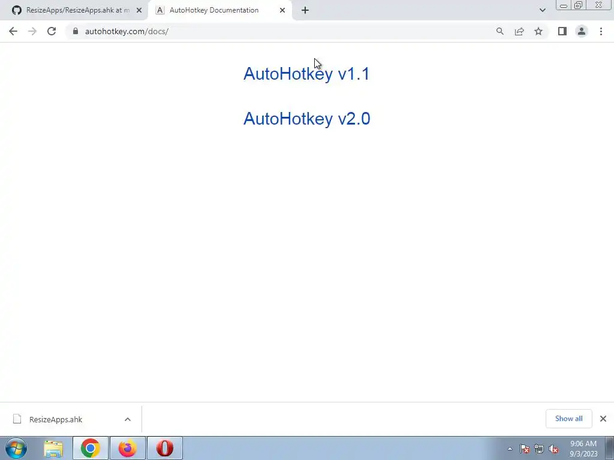Open the Chrome profile avatar menu
Screen dimensions: 614x460
point(582,31)
